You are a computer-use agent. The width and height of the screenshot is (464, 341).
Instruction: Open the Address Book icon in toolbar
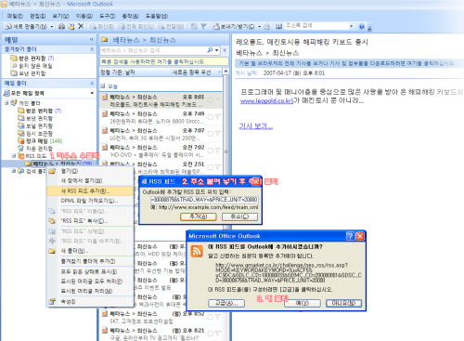coord(278,27)
